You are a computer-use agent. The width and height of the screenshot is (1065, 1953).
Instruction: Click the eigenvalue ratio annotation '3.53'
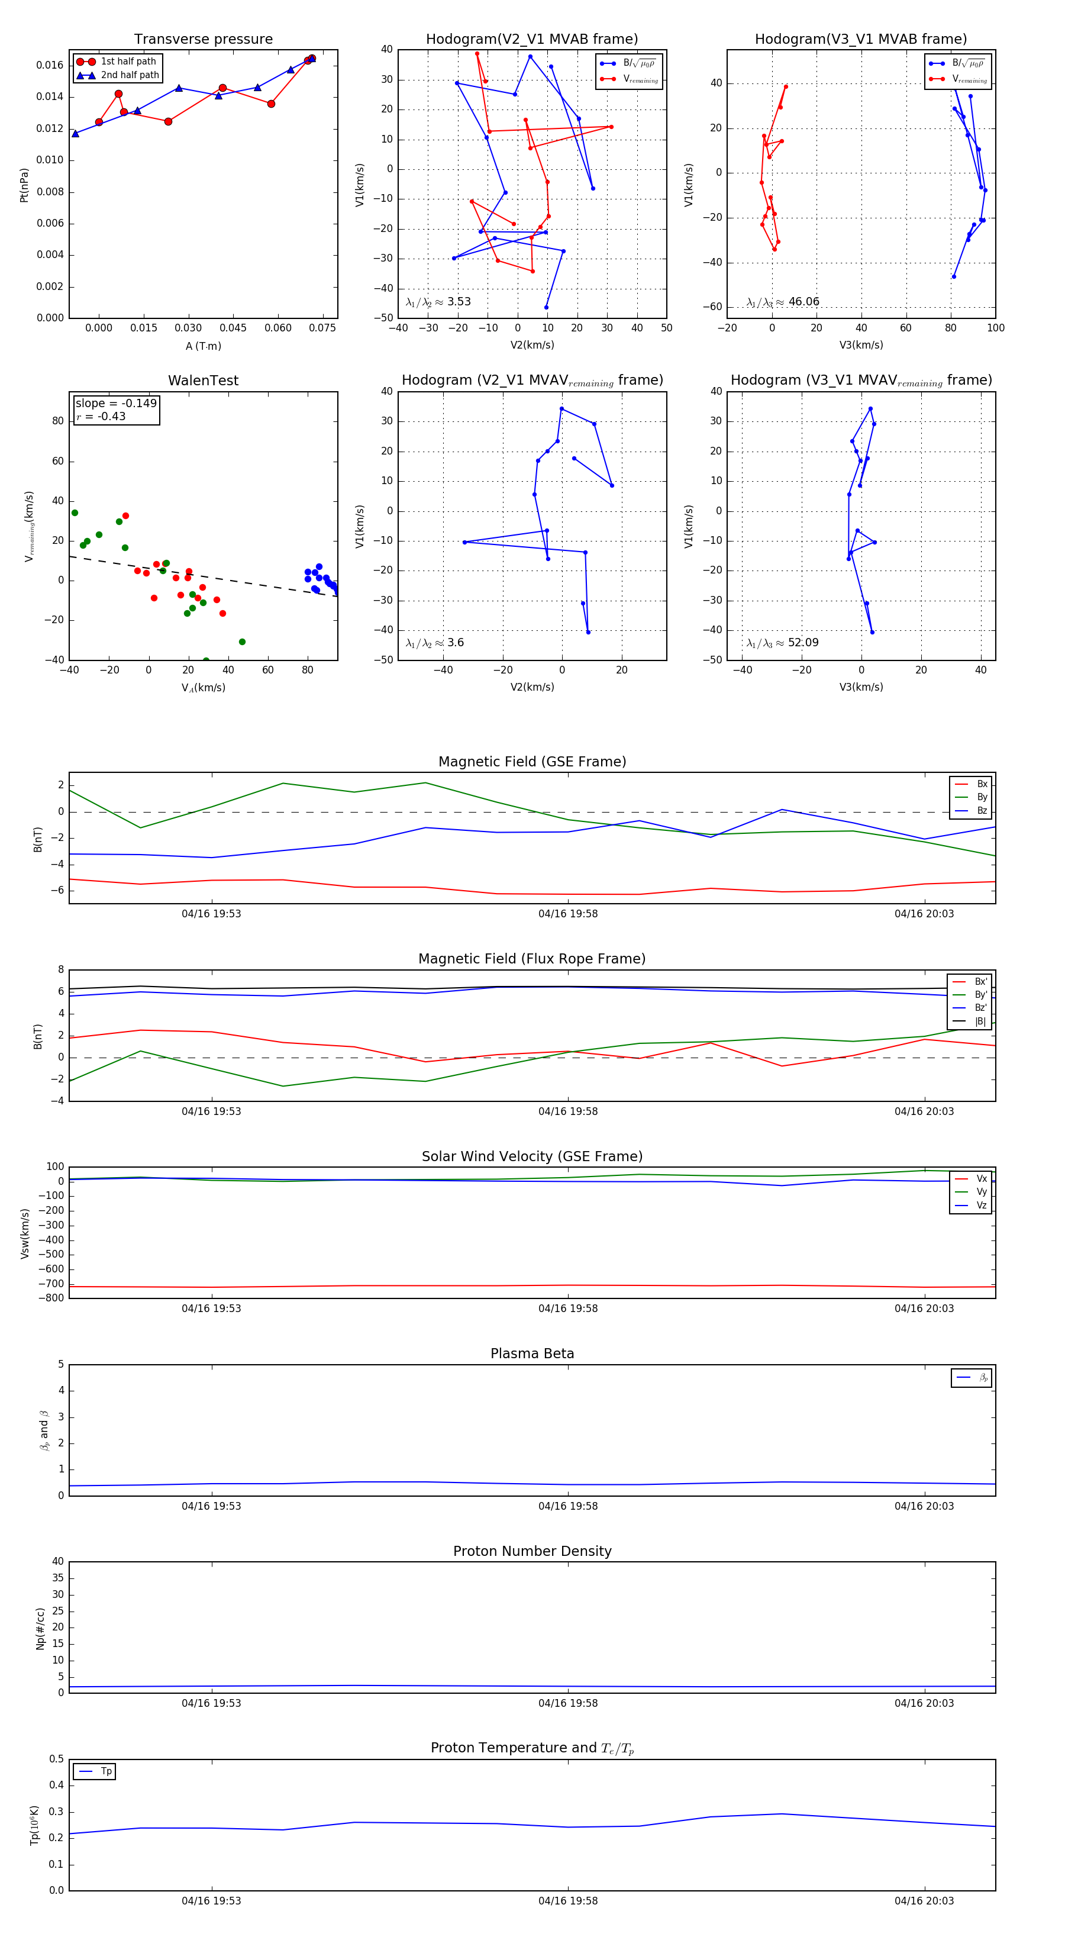pyautogui.click(x=438, y=302)
